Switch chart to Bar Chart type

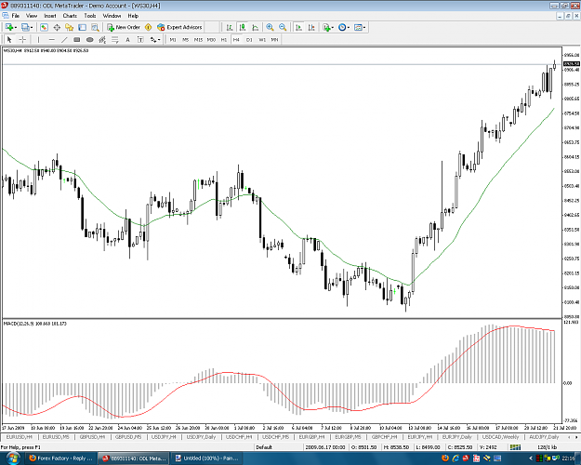click(x=230, y=27)
